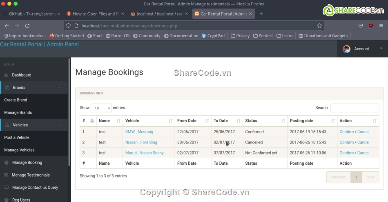Click the bookings Search input field
Image resolution: width=388 pixels, height=202 pixels.
point(355,108)
